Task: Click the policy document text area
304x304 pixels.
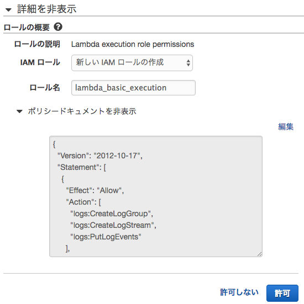Action: [x=156, y=196]
